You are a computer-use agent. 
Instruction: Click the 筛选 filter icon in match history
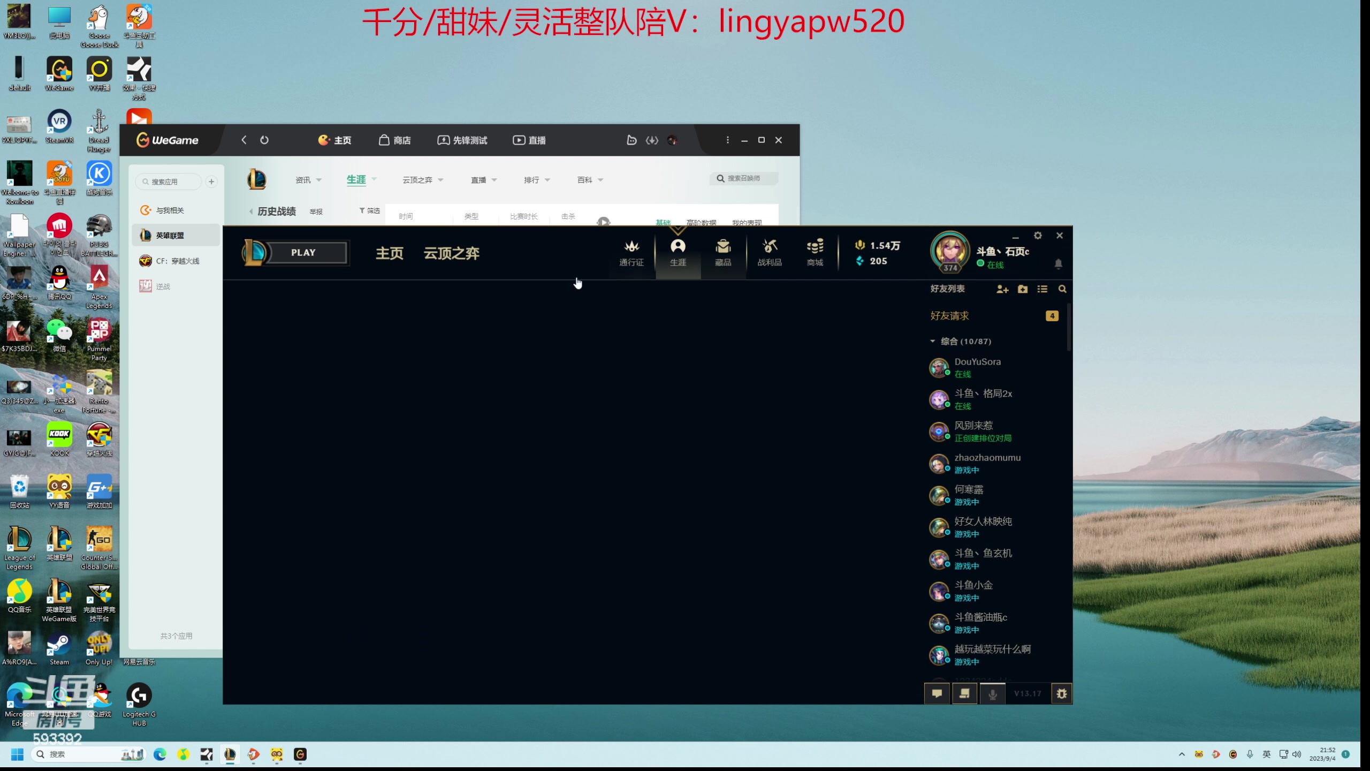click(369, 210)
